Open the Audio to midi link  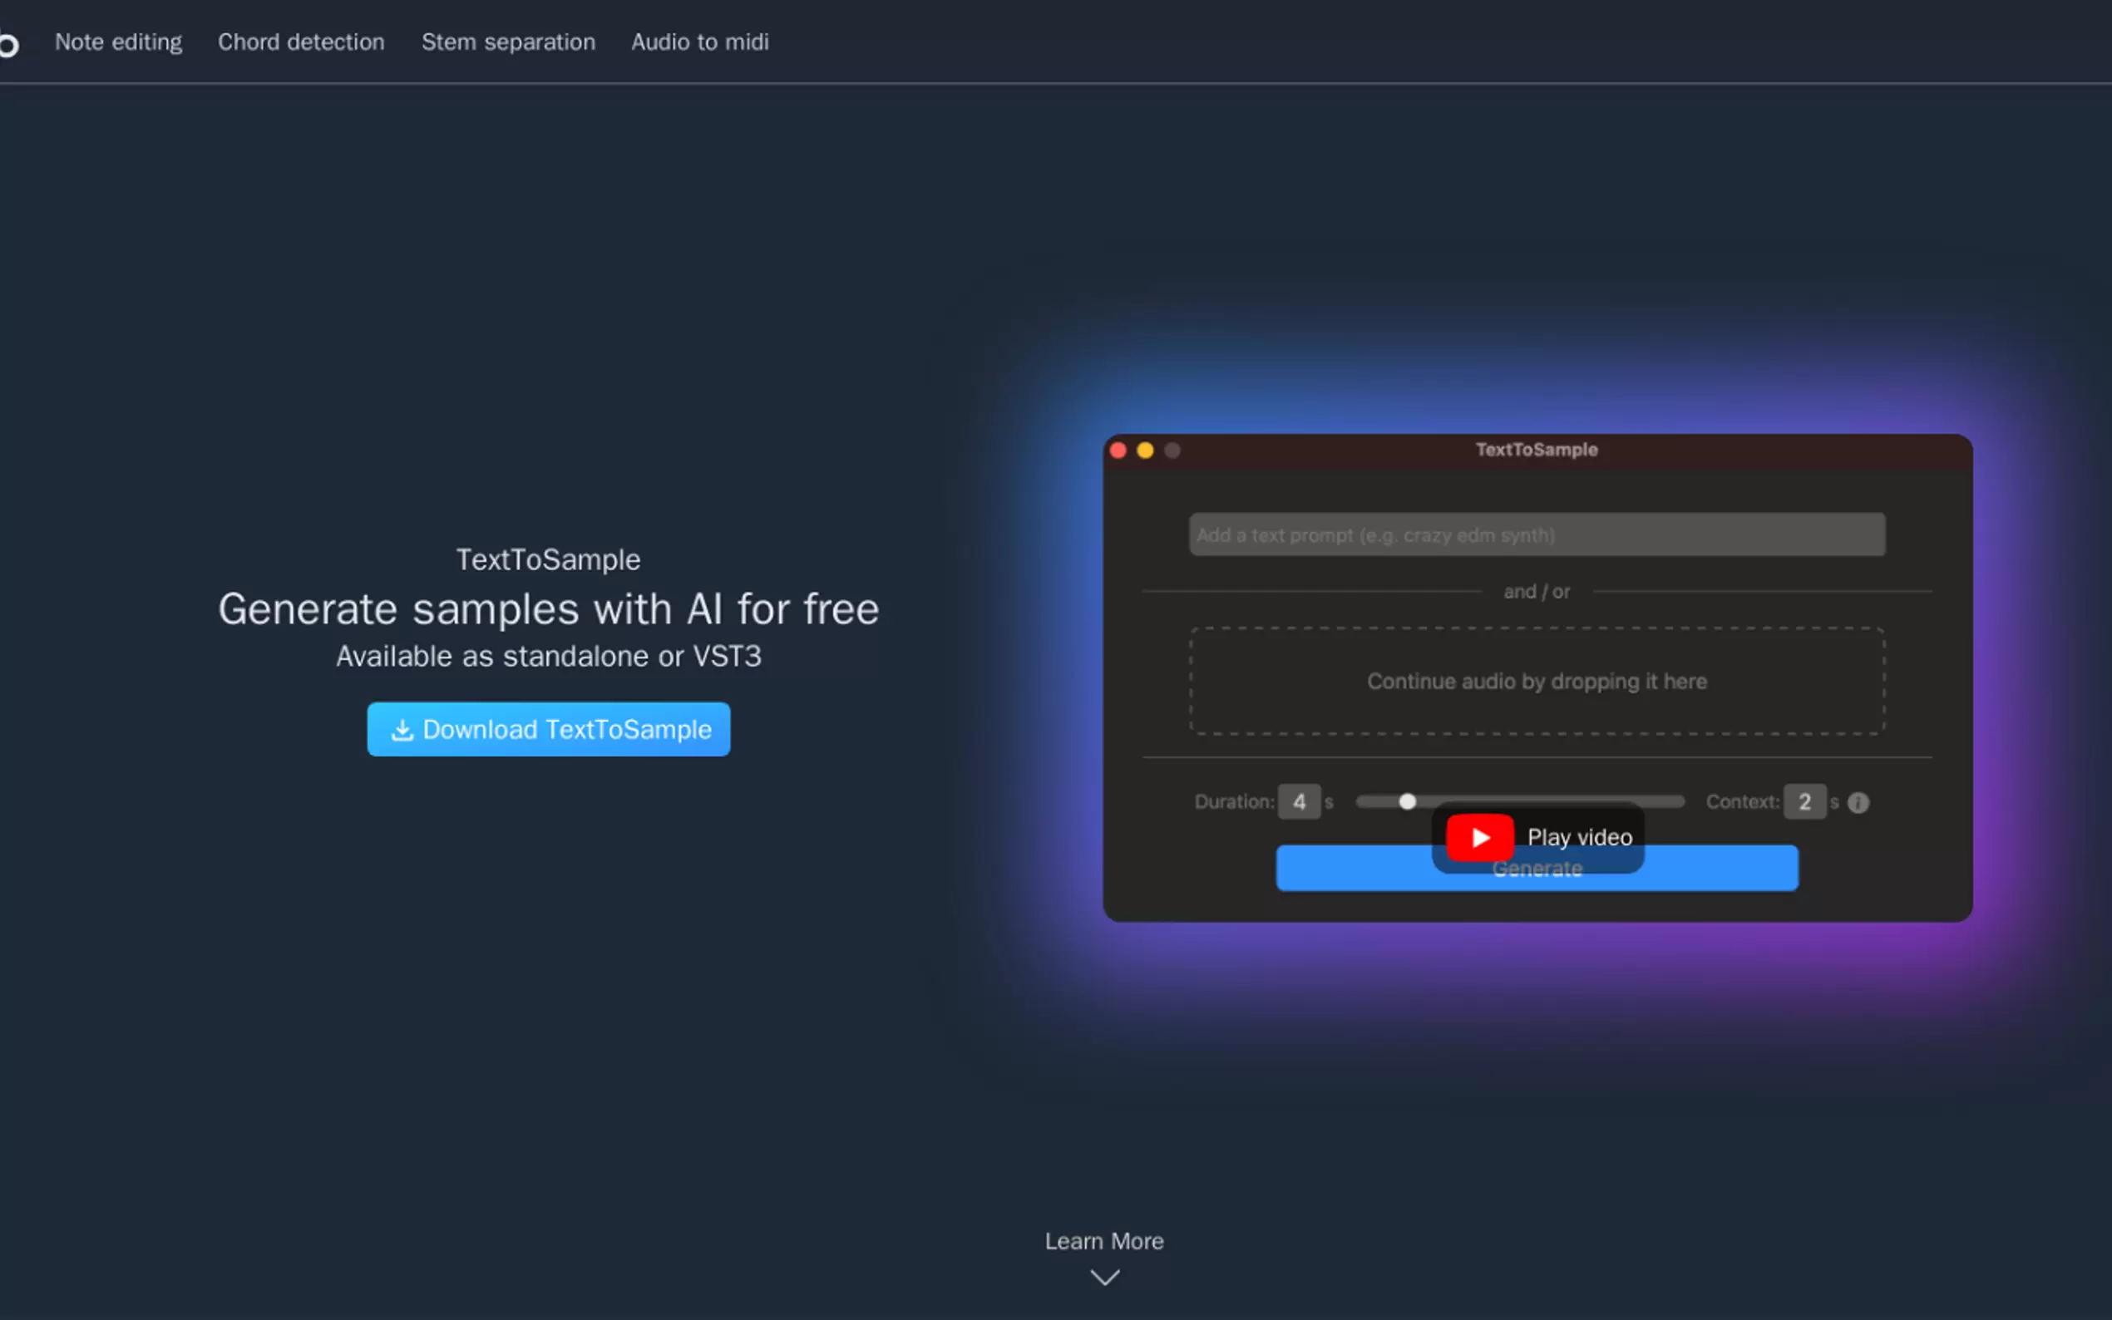click(x=699, y=42)
